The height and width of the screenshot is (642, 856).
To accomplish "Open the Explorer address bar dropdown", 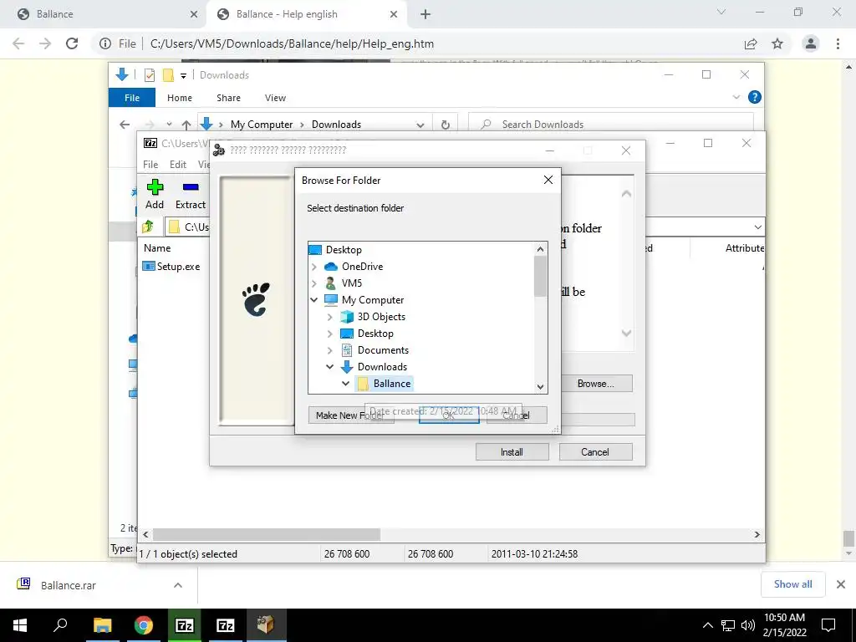I will click(420, 125).
